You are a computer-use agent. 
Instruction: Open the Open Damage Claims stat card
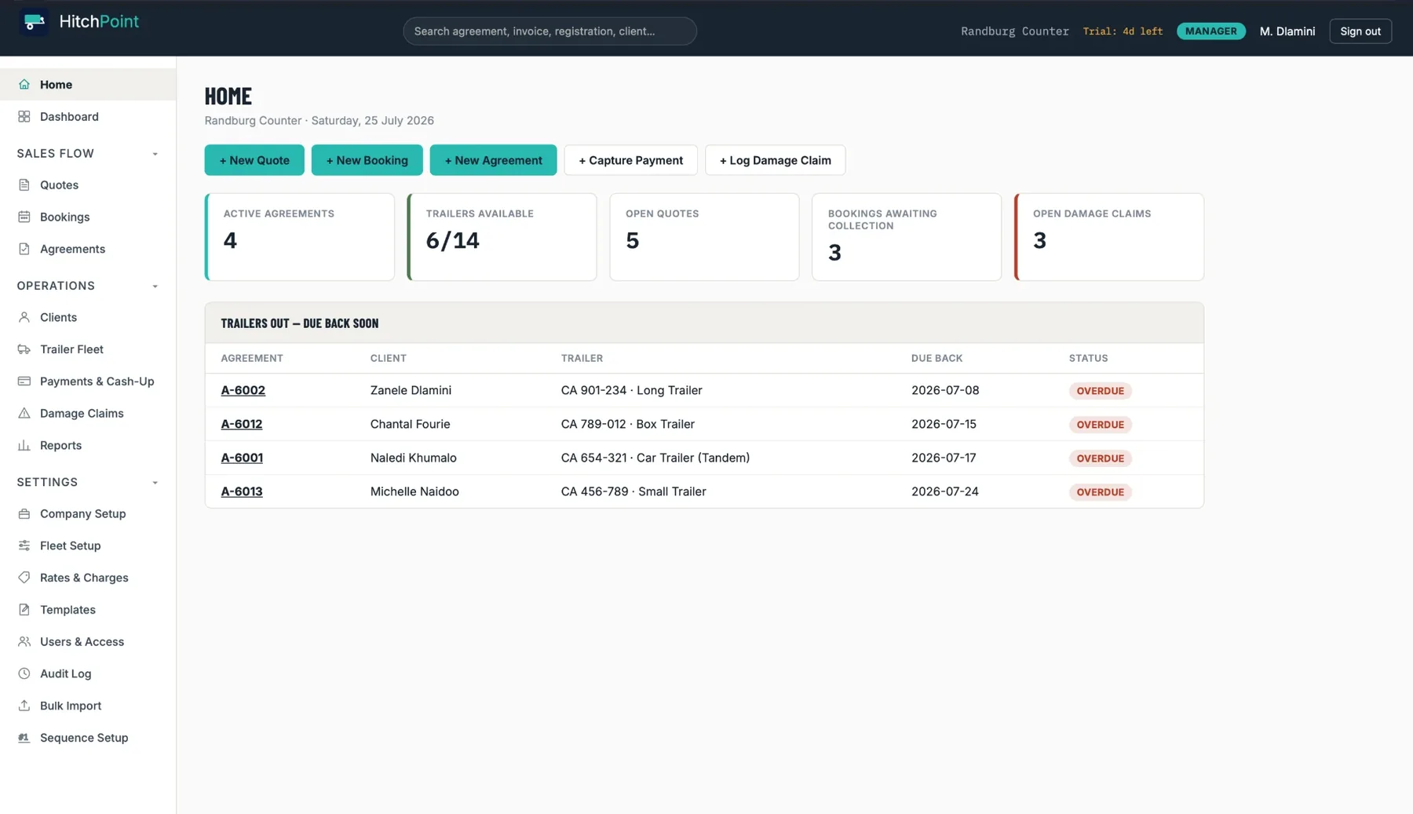coord(1109,237)
